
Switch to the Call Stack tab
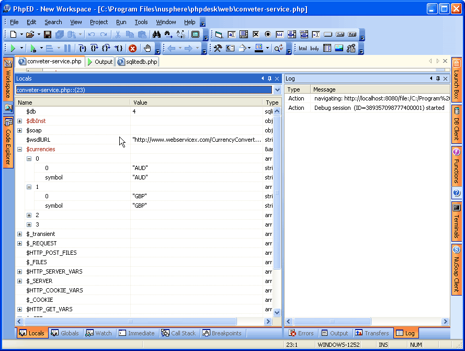178,333
